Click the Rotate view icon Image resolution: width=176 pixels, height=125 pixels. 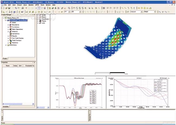[77, 8]
